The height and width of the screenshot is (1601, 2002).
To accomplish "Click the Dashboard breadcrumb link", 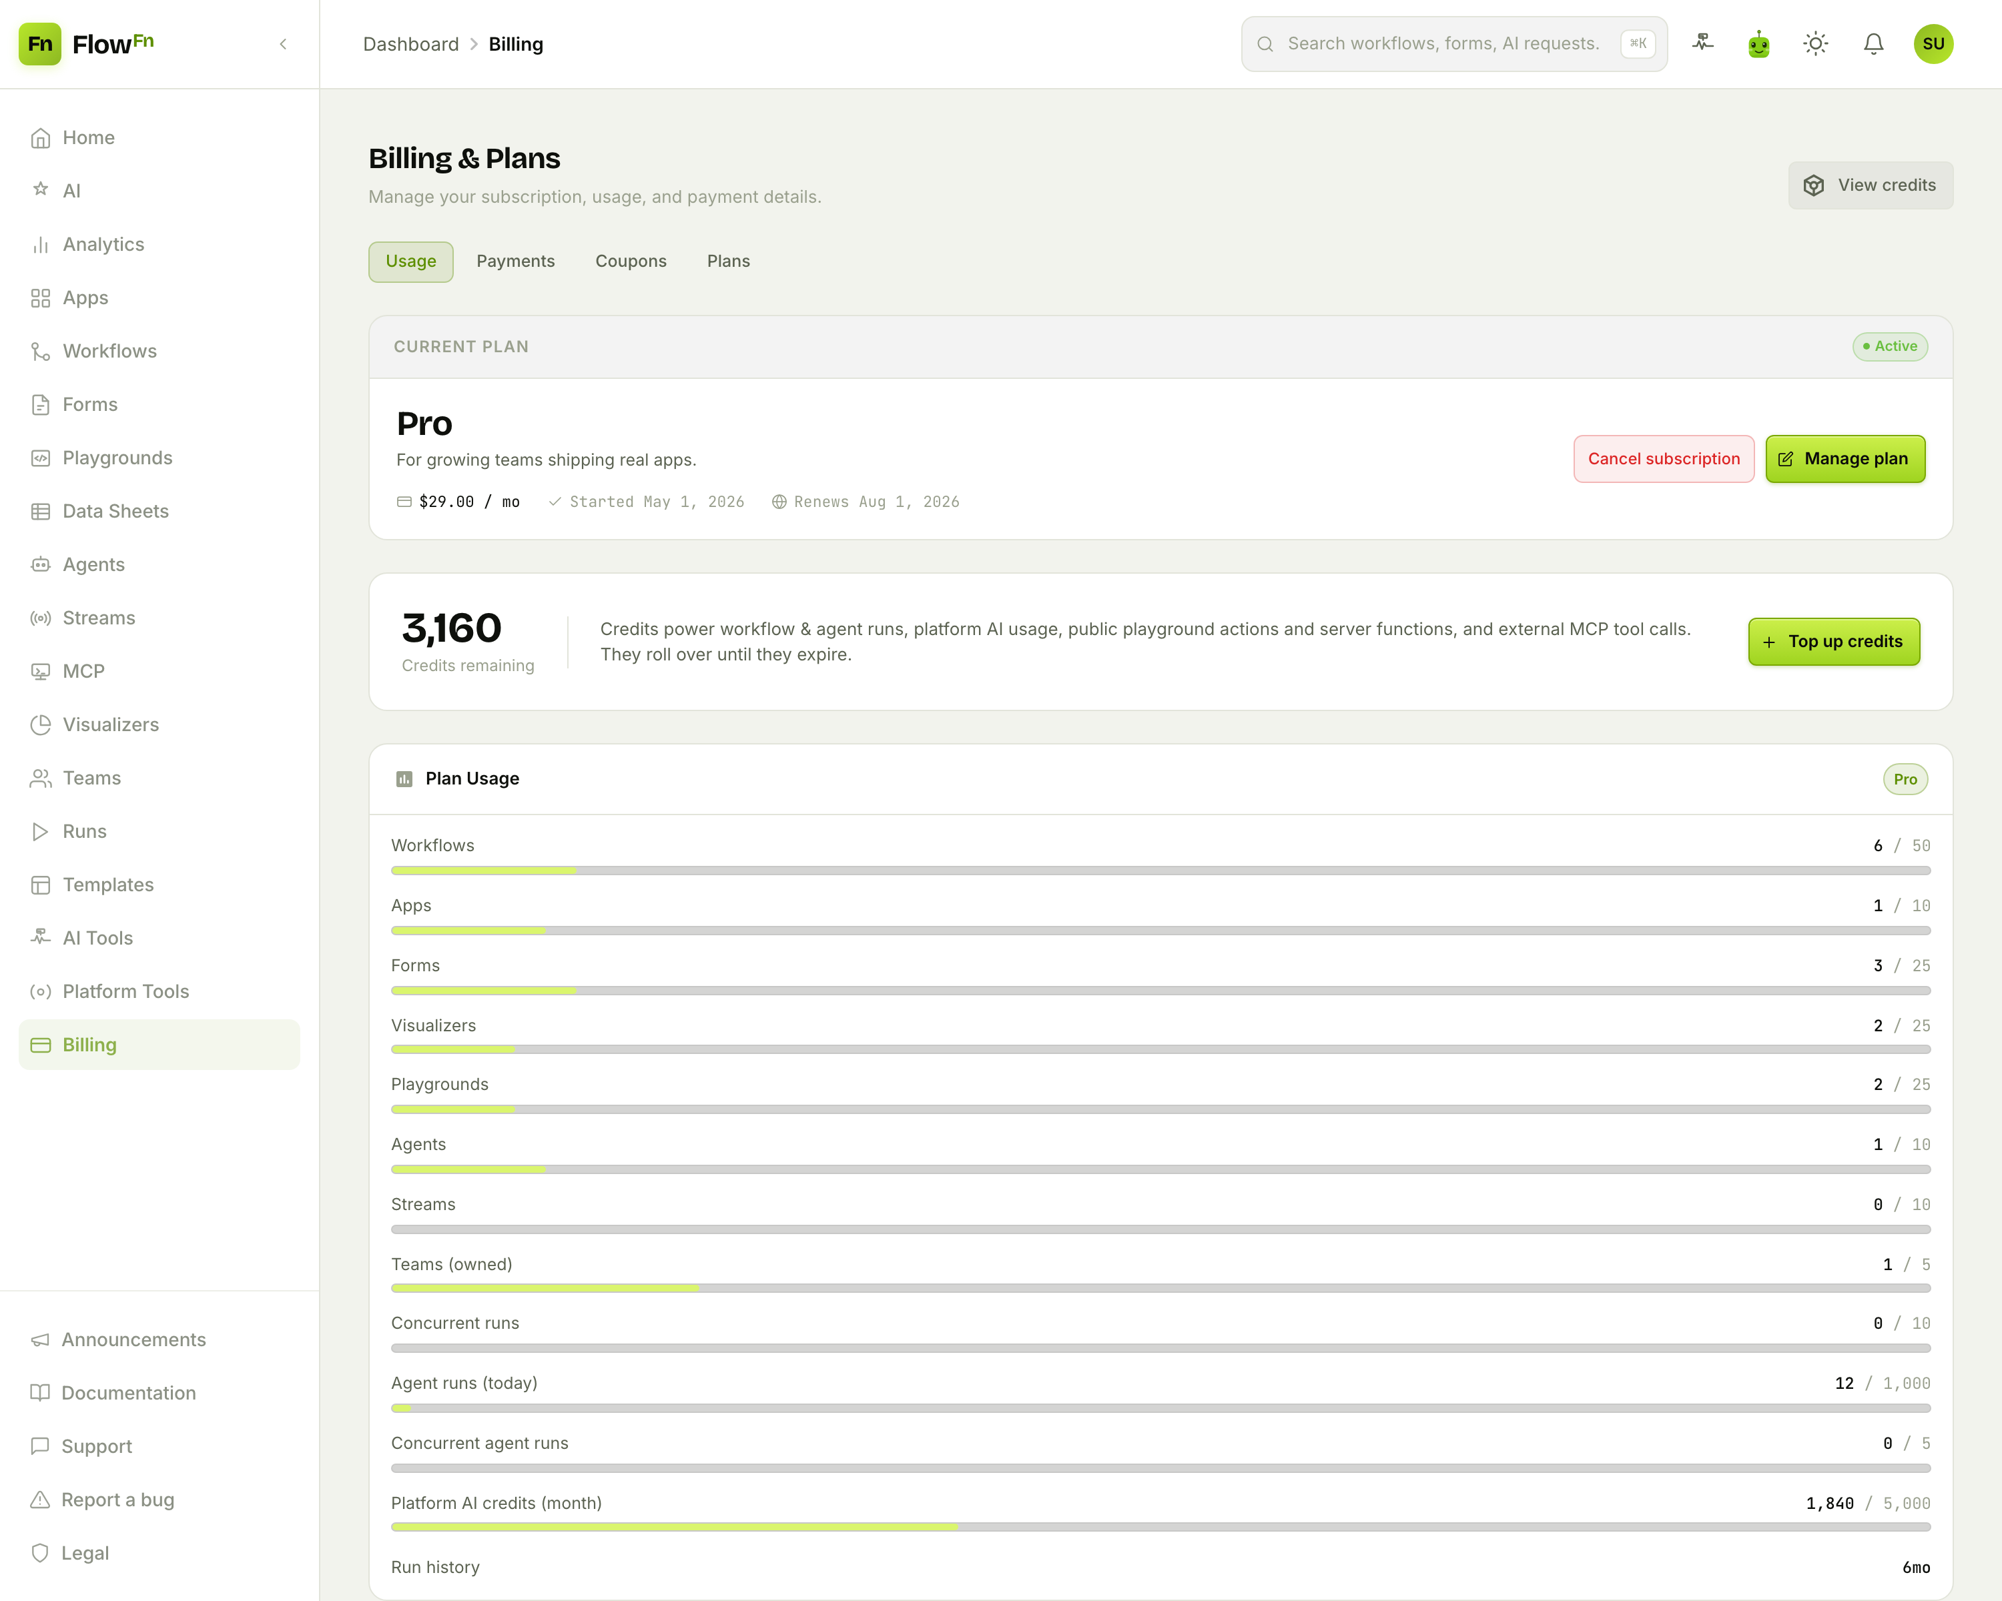I will coord(410,43).
